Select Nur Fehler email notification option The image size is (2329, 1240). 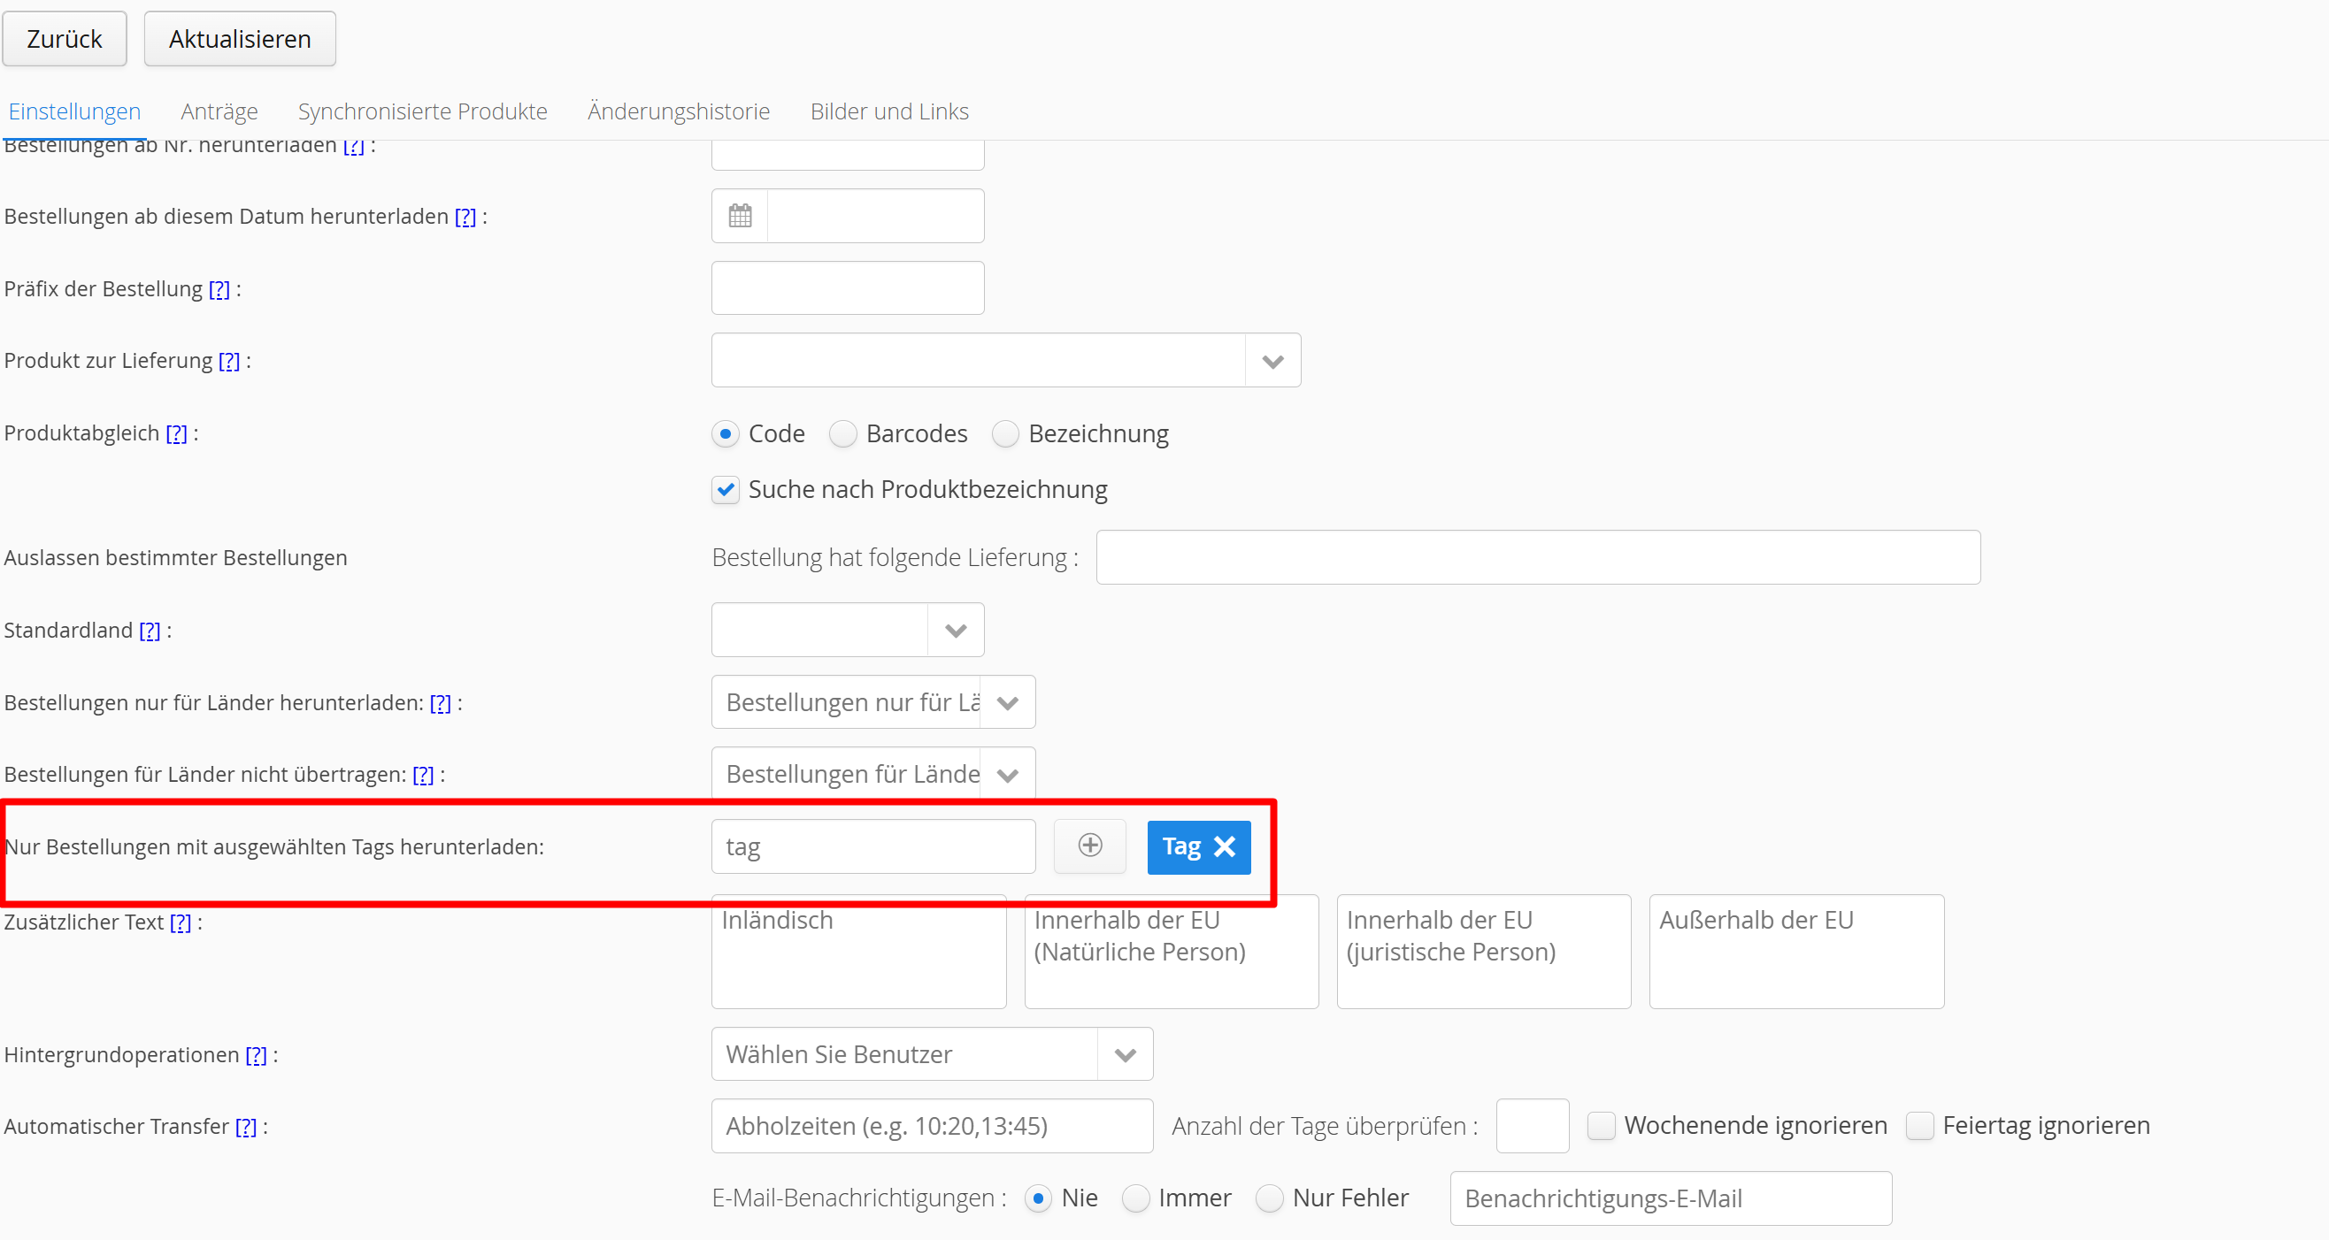[x=1270, y=1198]
